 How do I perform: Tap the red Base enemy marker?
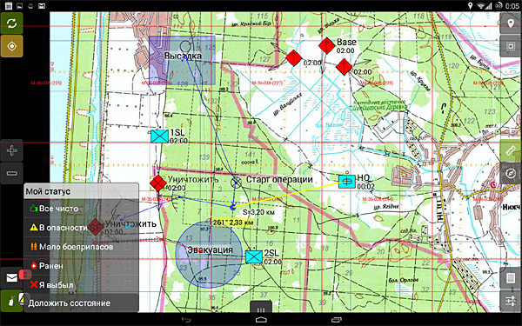click(326, 46)
